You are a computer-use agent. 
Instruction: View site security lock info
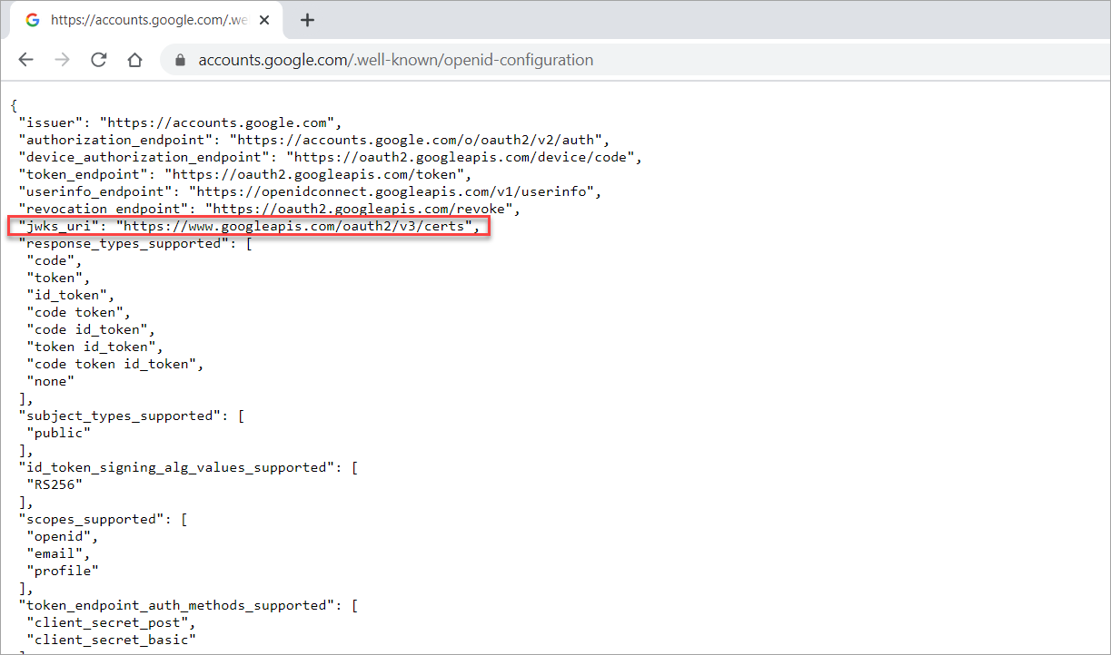tap(180, 60)
